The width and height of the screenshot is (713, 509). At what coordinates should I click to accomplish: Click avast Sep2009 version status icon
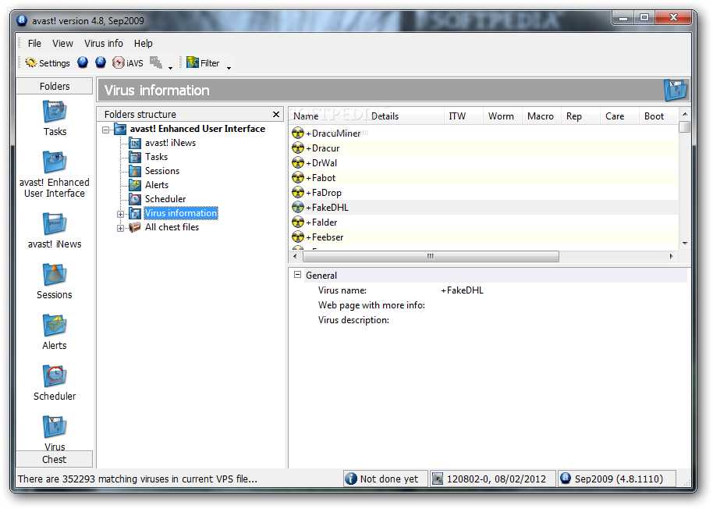(566, 479)
